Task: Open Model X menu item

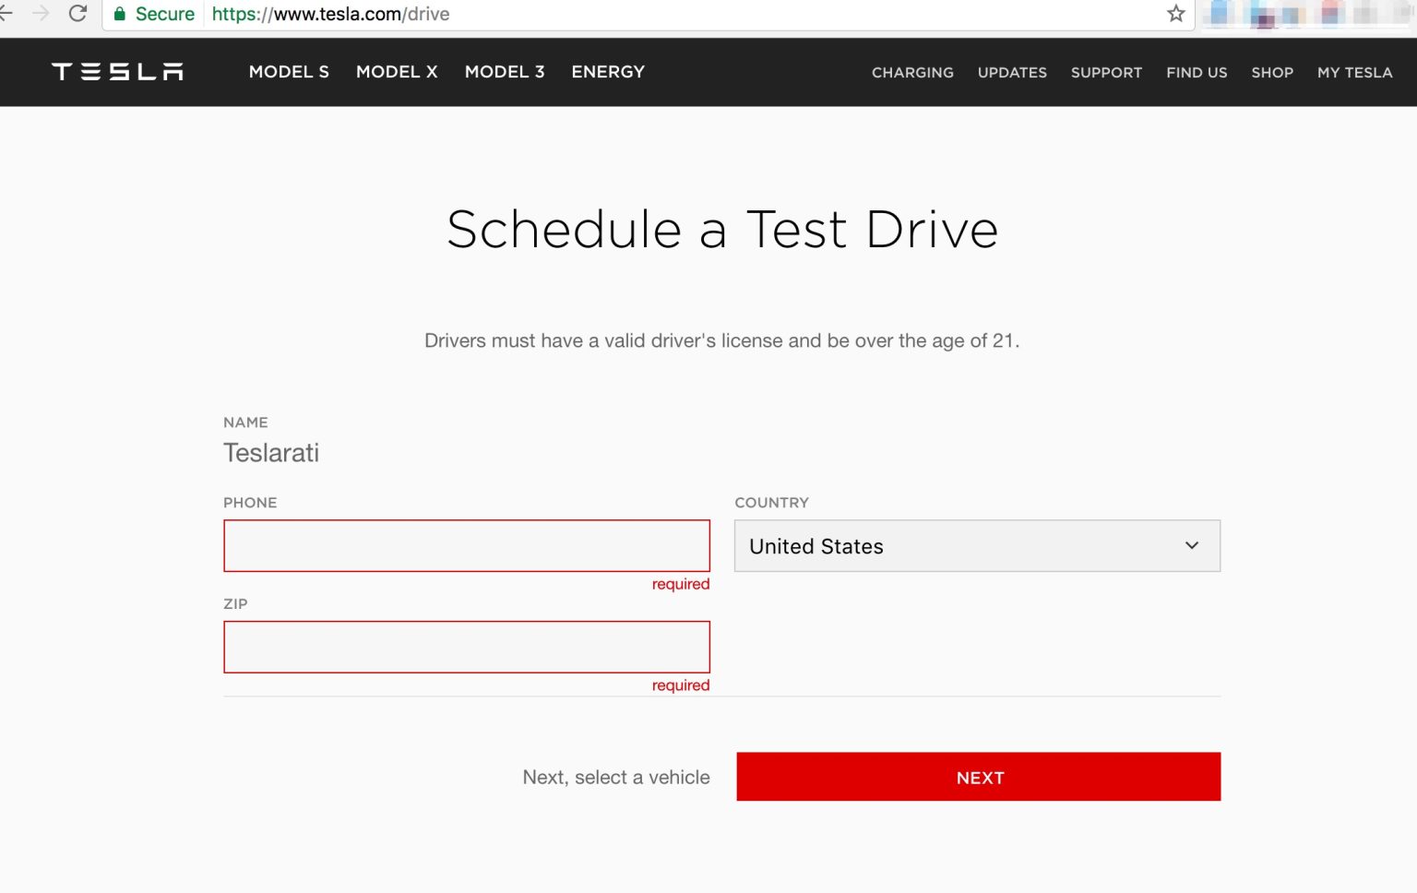Action: 397,72
